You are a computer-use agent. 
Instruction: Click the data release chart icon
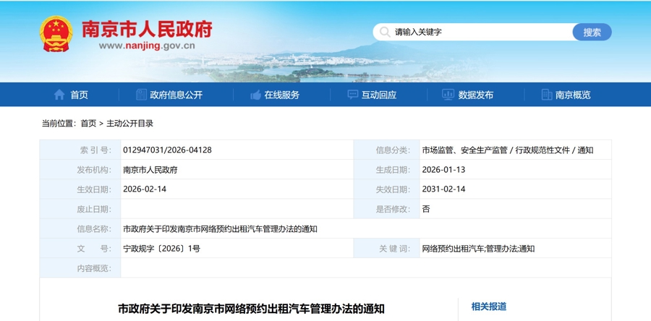[448, 95]
